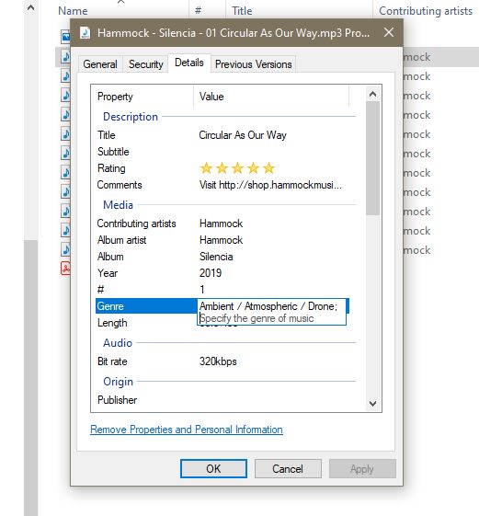
Task: Click the mp3 file icon in title bar
Action: (85, 33)
